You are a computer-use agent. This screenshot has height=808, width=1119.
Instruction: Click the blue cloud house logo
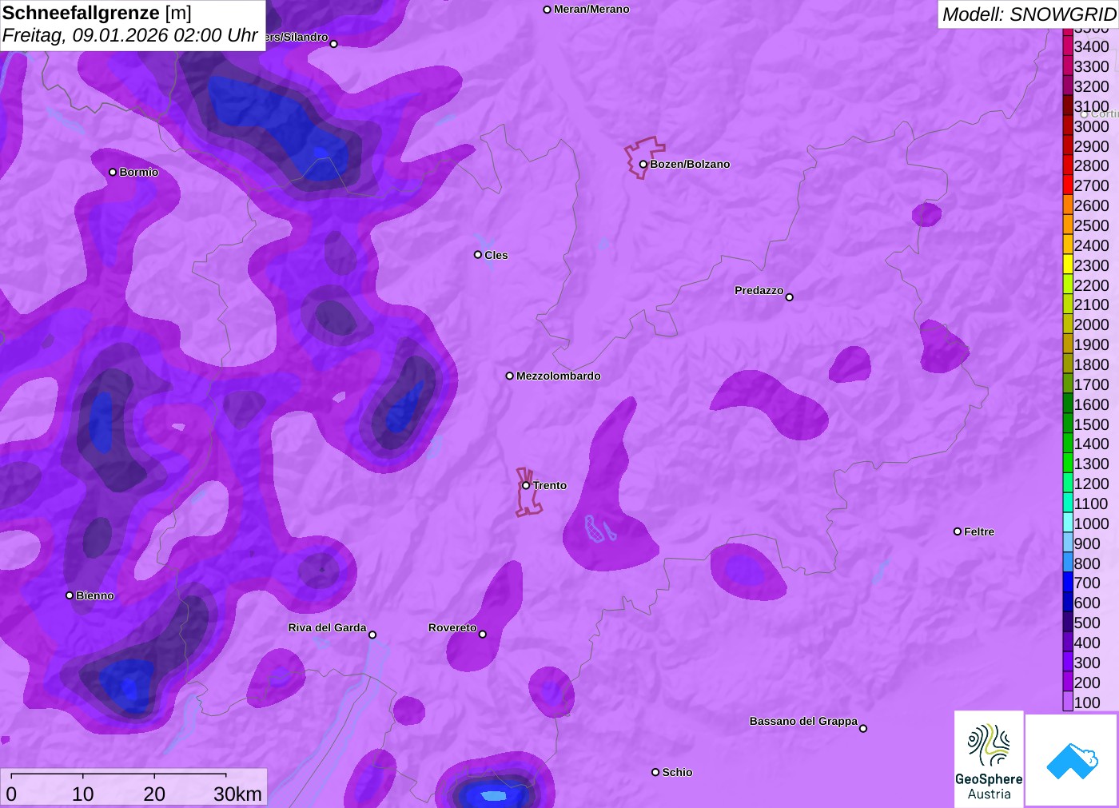[1072, 760]
